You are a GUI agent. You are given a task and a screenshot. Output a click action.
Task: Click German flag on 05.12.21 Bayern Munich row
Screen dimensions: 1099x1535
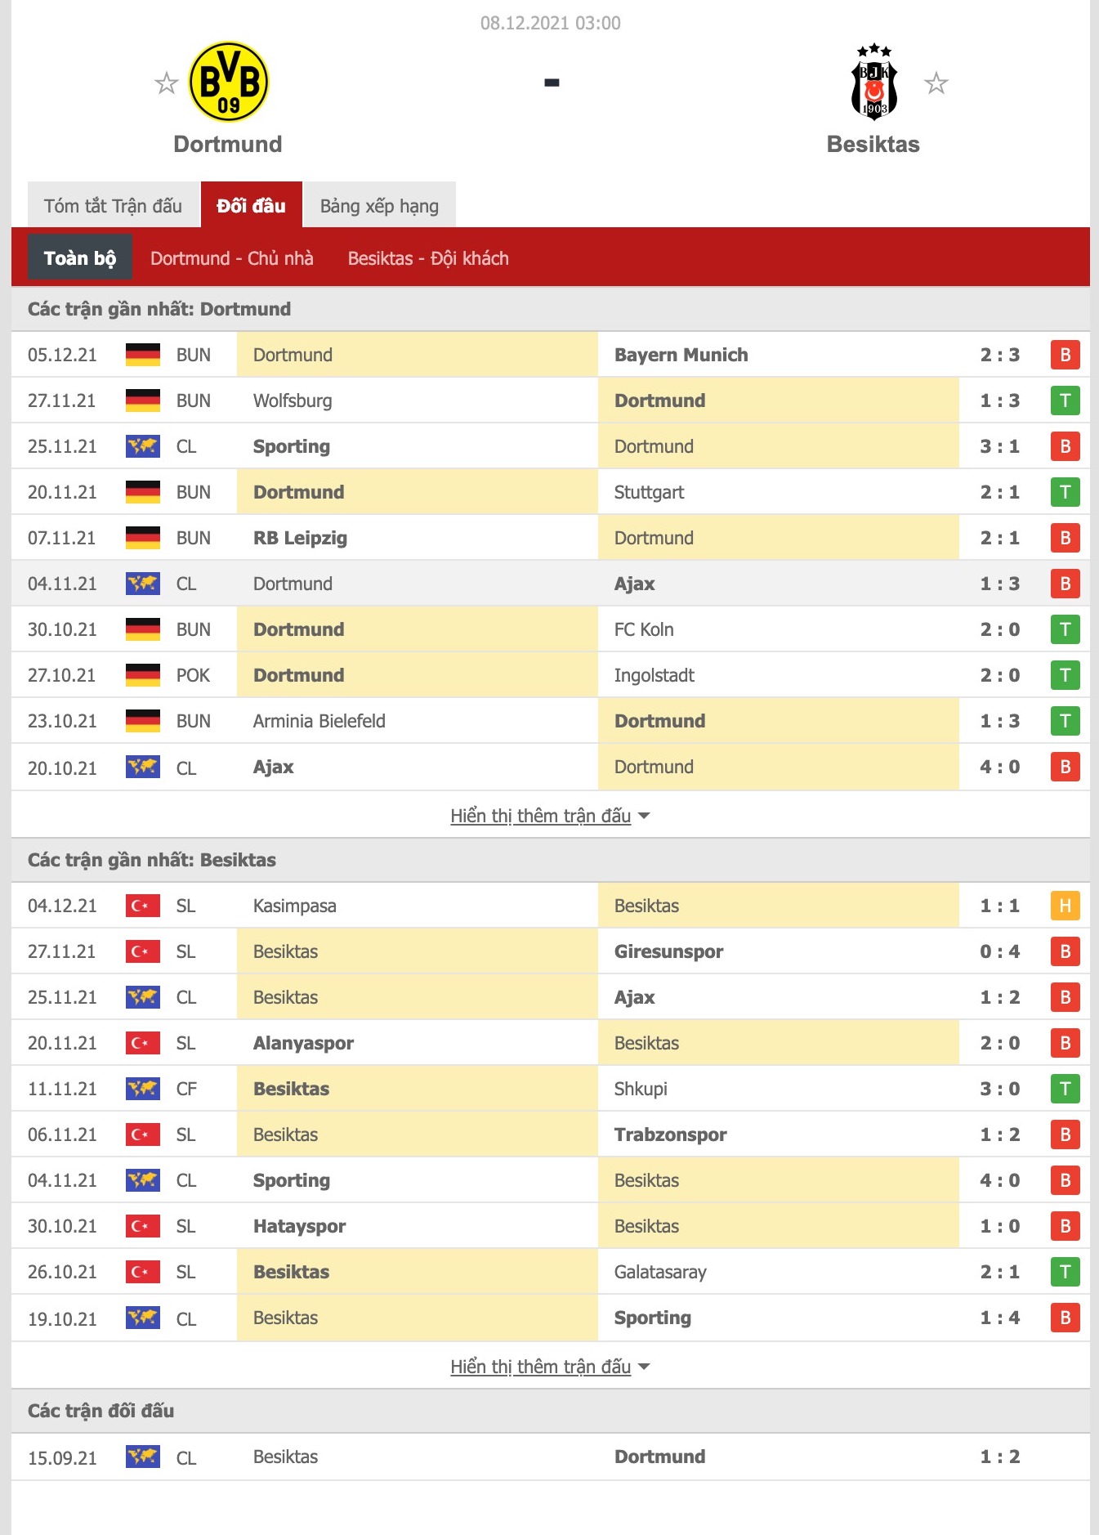point(143,355)
